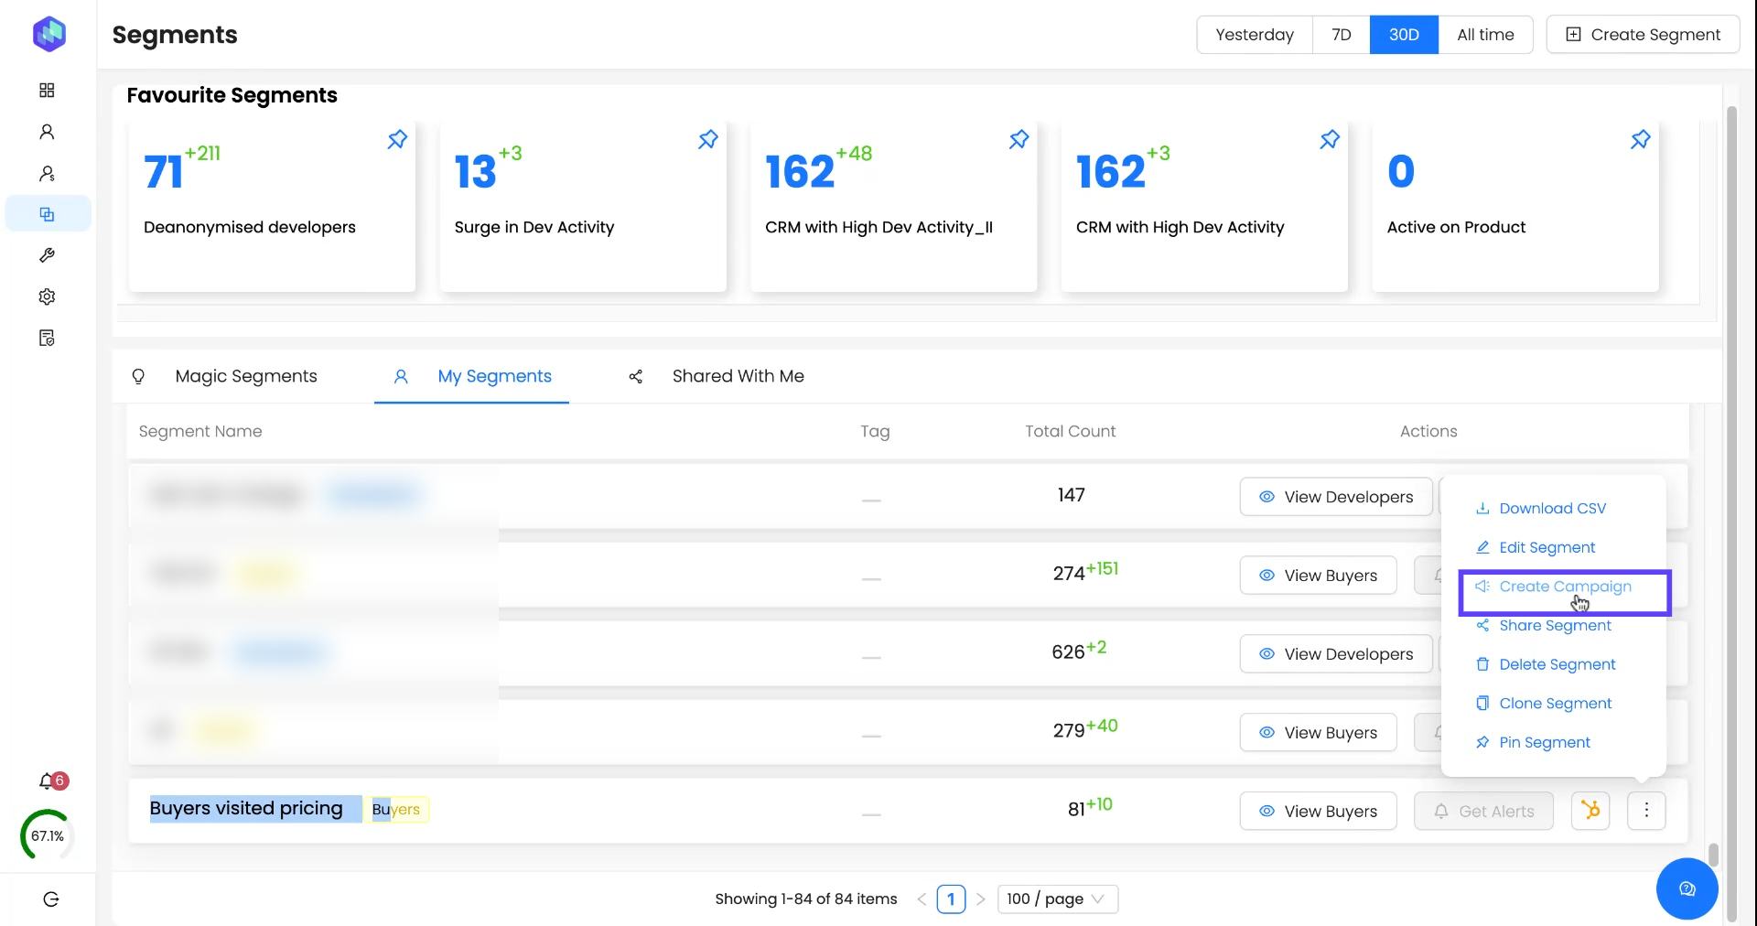The width and height of the screenshot is (1757, 926).
Task: Open the notifications bell with 6 badge
Action: [x=48, y=781]
